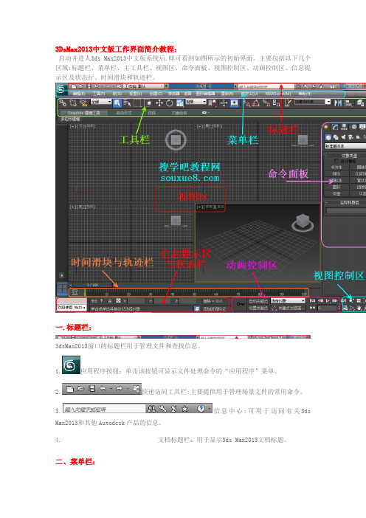Open the 标准基本体 geometry type dropdown
366x518 pixels.
tap(345, 145)
